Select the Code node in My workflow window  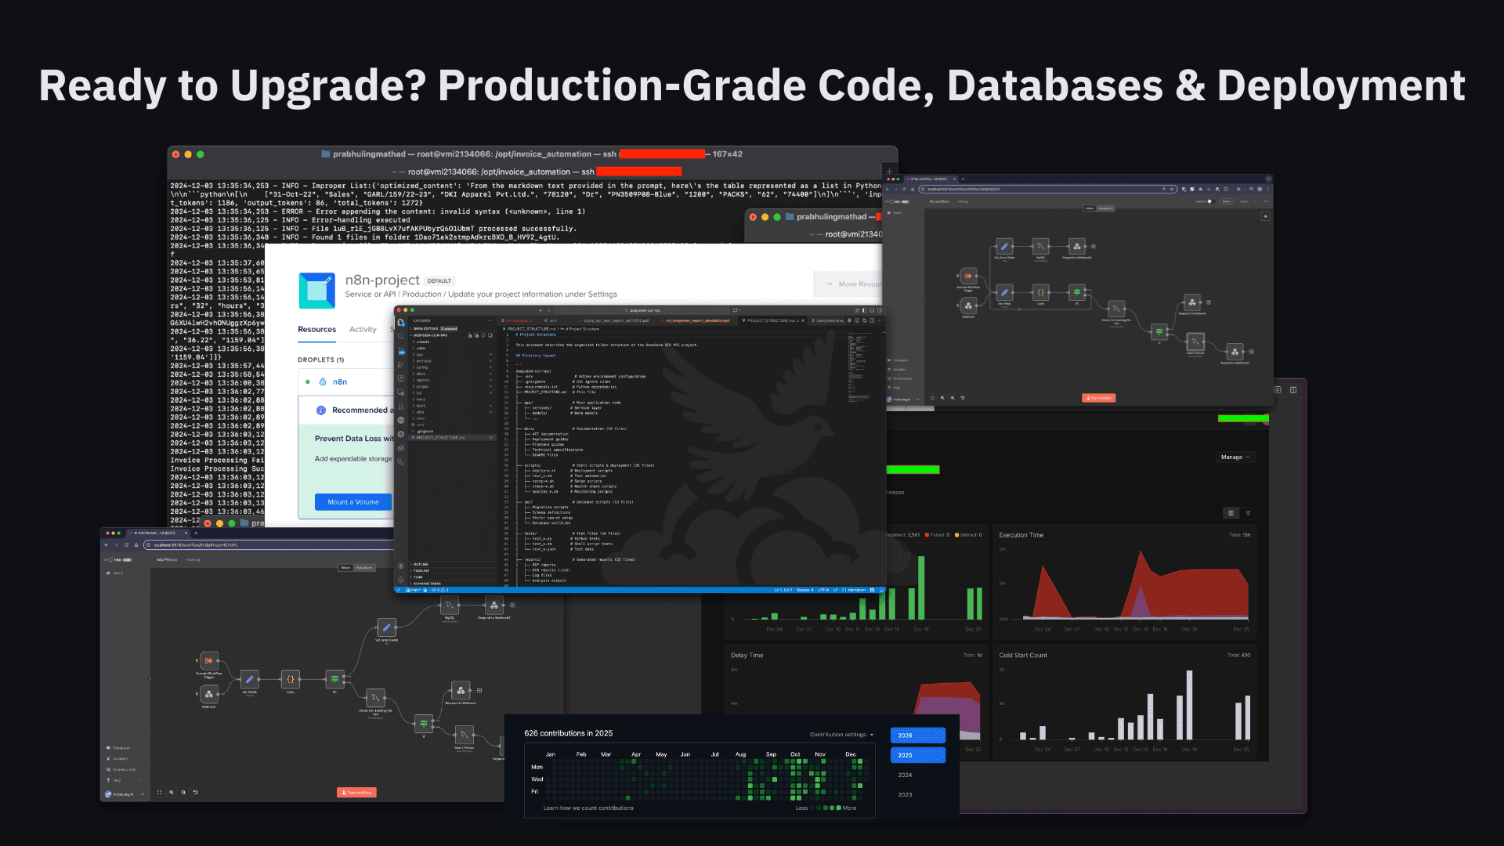pos(1040,292)
